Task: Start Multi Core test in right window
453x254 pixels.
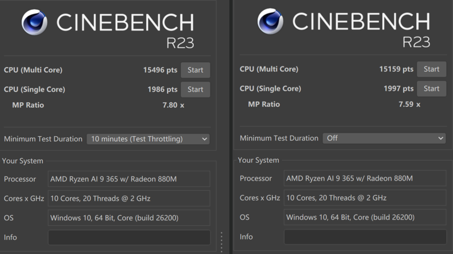Action: click(x=432, y=69)
